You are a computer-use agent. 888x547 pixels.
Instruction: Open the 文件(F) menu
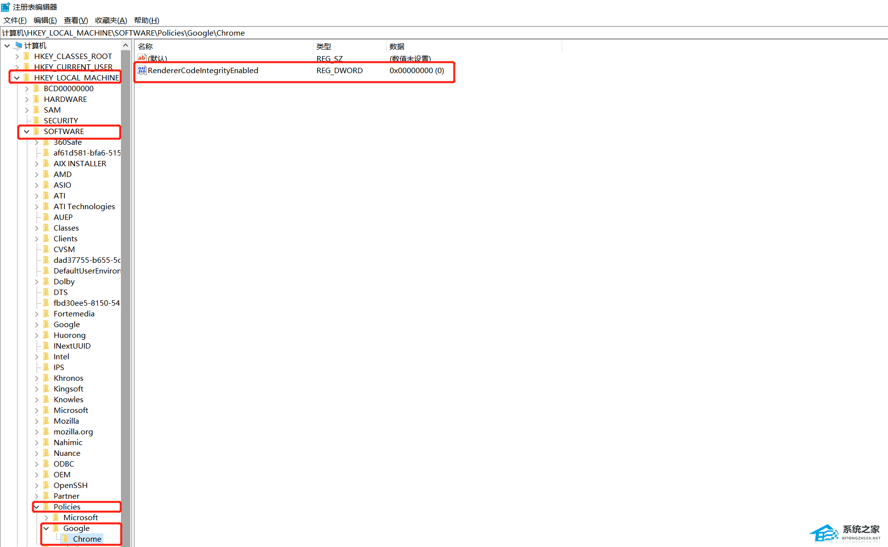(x=15, y=20)
